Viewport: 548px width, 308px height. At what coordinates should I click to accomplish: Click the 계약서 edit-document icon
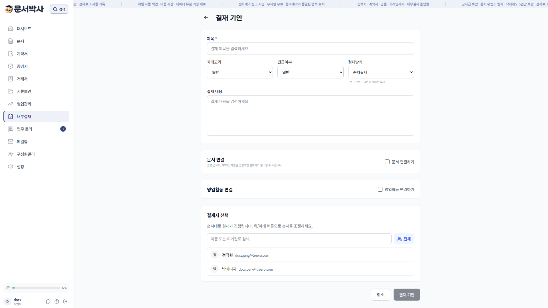click(11, 54)
